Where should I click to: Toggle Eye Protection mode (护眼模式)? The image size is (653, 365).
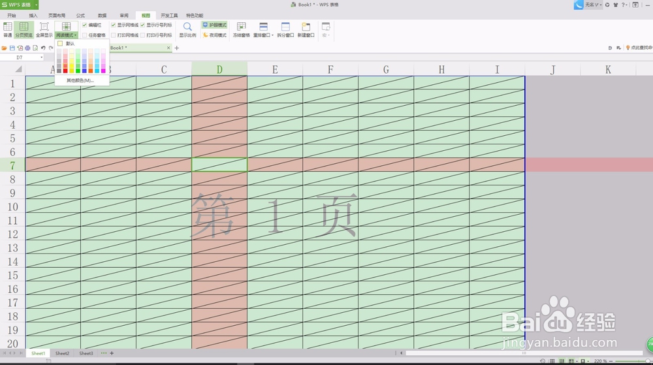point(214,25)
